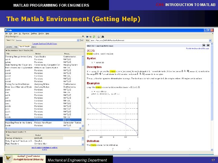Open the Search for dropdown arrow

pyautogui.click(x=78, y=40)
